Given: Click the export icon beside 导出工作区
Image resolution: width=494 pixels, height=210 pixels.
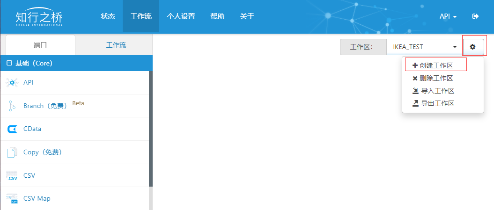Looking at the screenshot, I should pyautogui.click(x=415, y=103).
